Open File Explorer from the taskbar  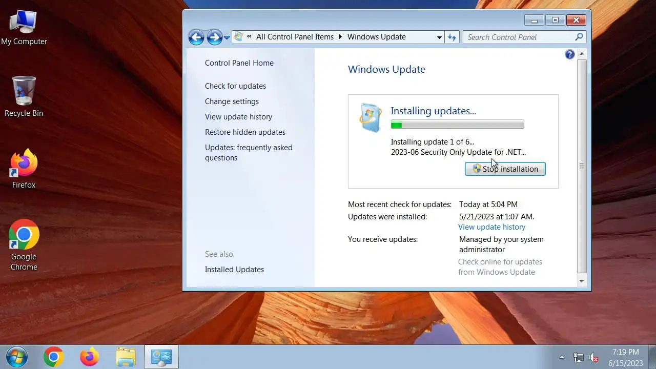pyautogui.click(x=126, y=357)
